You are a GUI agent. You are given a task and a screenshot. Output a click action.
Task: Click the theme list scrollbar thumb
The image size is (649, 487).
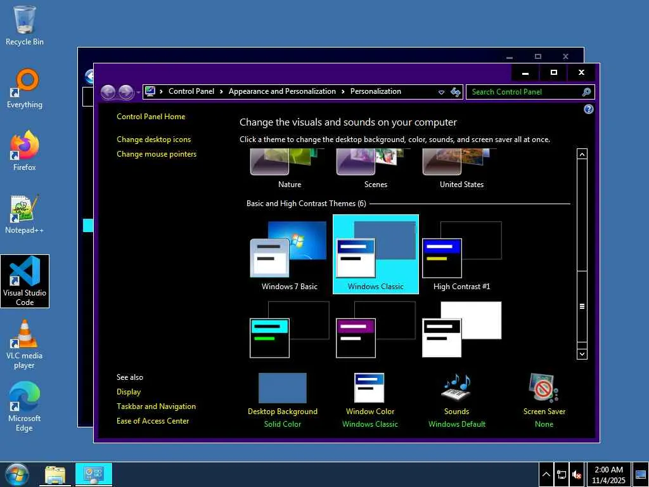coord(582,306)
